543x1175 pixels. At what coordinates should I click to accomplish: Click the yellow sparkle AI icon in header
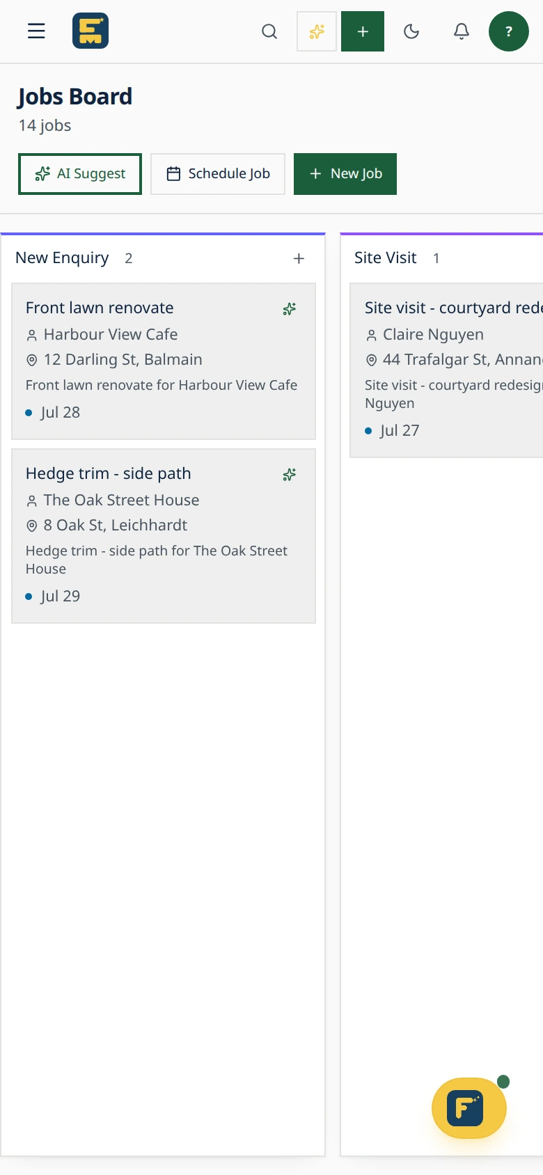[x=317, y=31]
